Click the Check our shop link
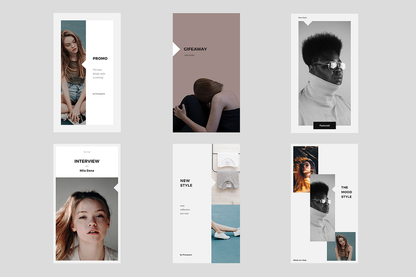 pyautogui.click(x=300, y=260)
